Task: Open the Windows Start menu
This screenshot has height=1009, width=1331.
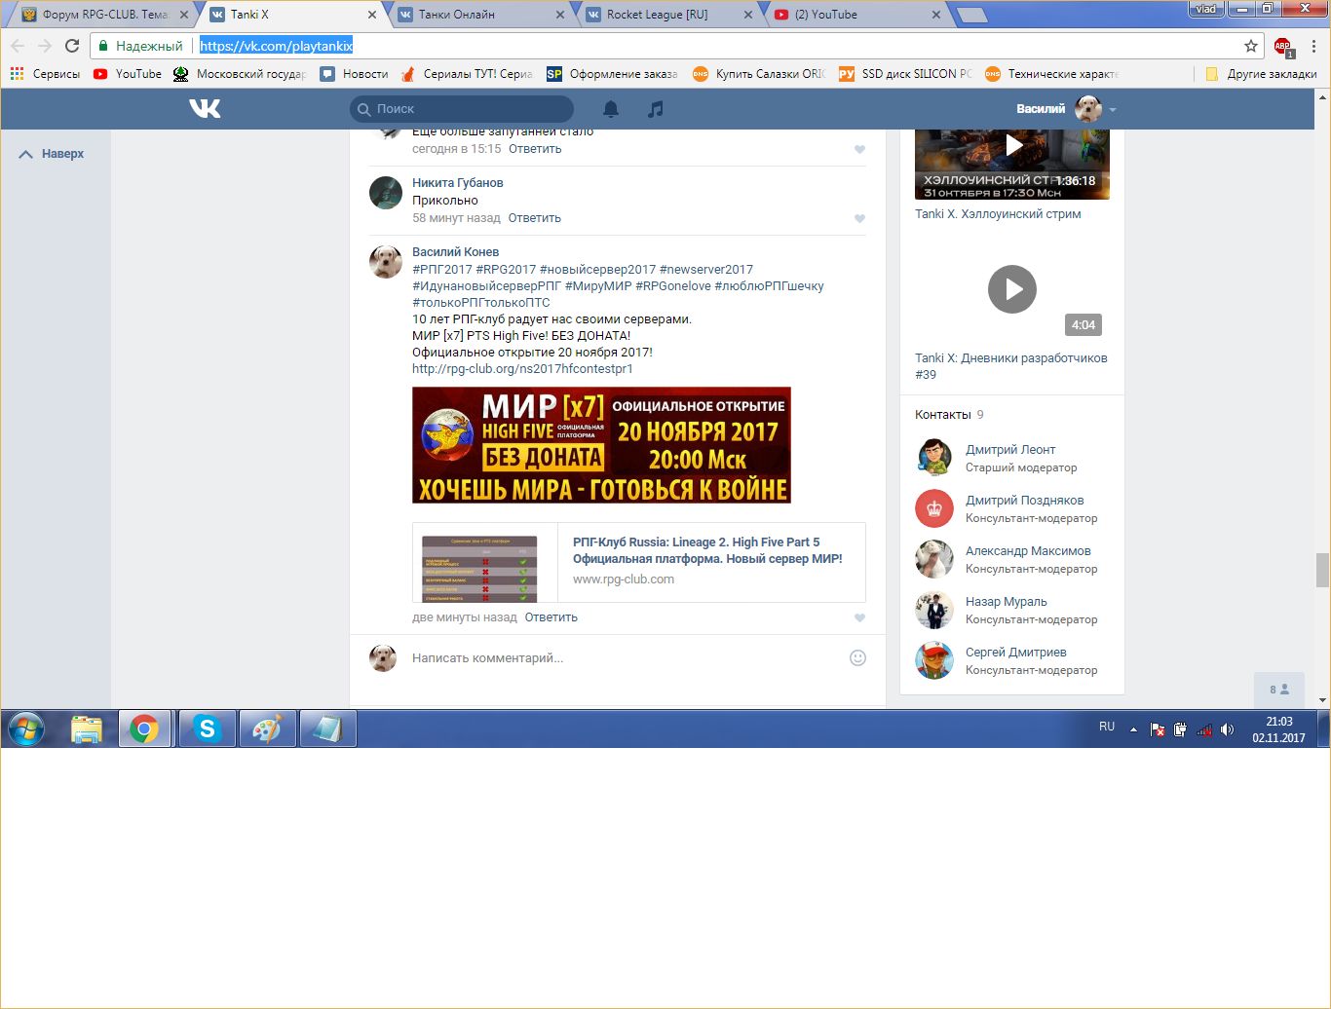Action: (x=26, y=729)
